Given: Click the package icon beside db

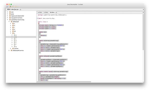Looking at the screenshot, I should (x=13, y=31).
